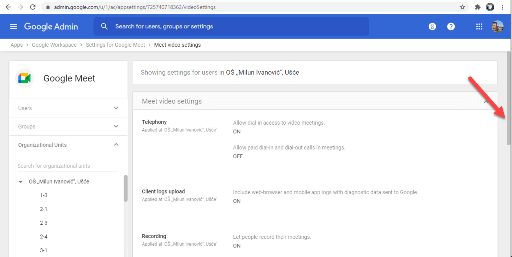
Task: Go back with browser back arrow
Action: coord(8,7)
